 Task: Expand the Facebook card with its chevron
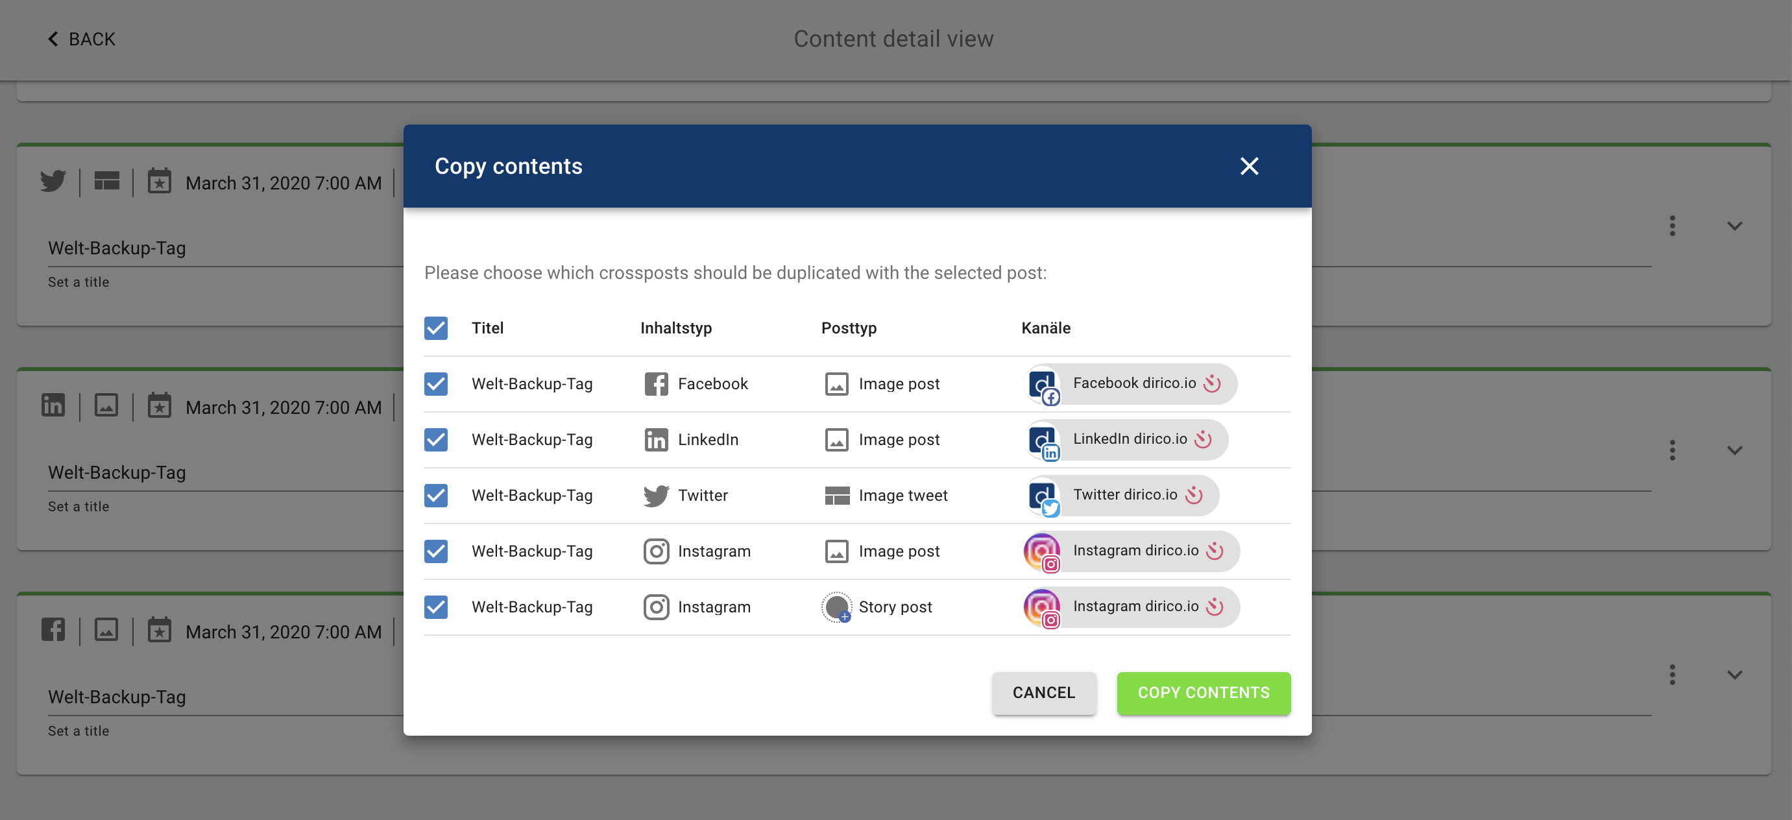[x=1735, y=675]
